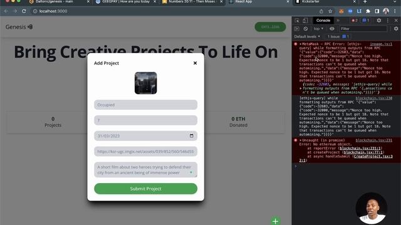Click the image URL input field
This screenshot has width=401, height=225.
pos(146,151)
